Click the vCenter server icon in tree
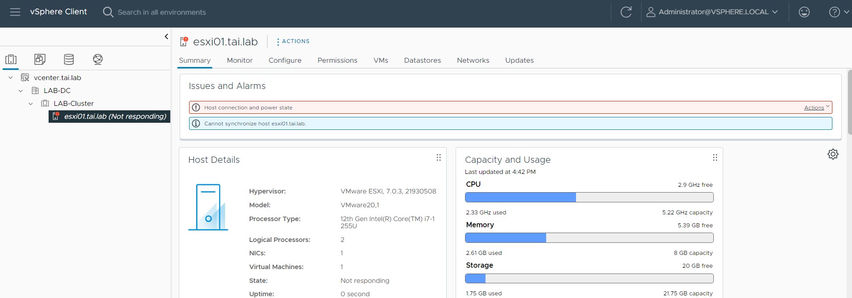Image resolution: width=852 pixels, height=298 pixels. tap(25, 78)
